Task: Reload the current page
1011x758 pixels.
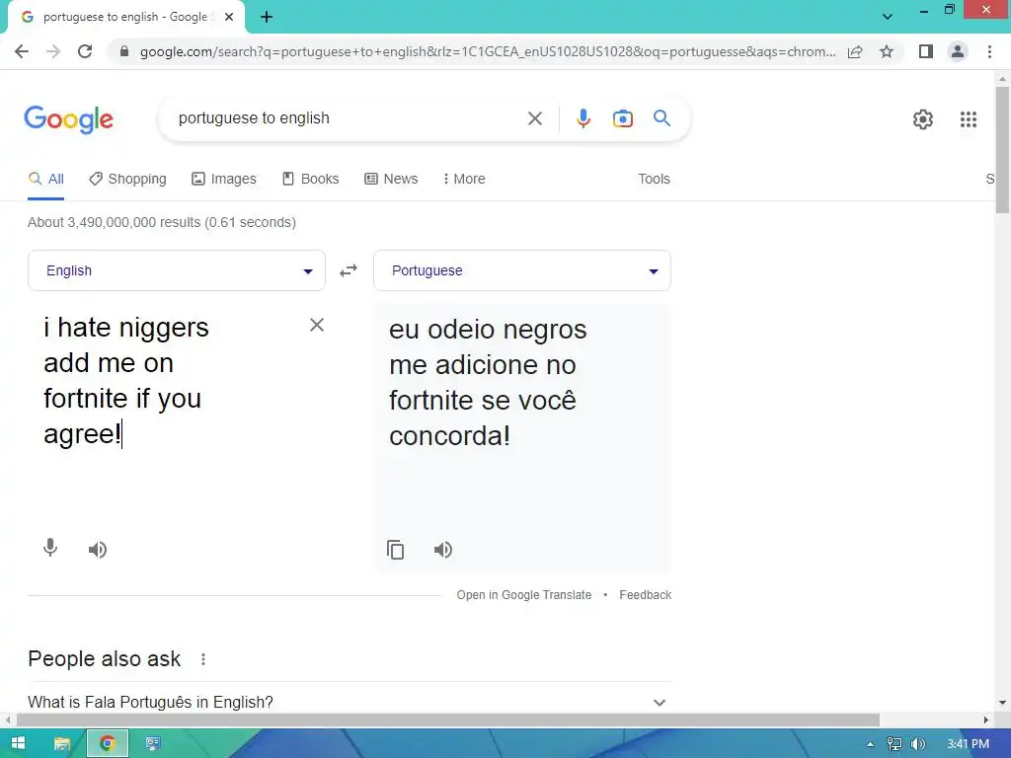Action: pyautogui.click(x=85, y=51)
